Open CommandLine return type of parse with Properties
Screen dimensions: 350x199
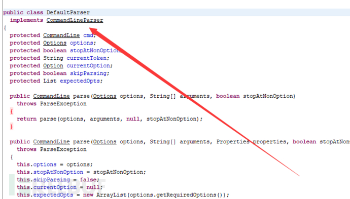click(x=51, y=142)
